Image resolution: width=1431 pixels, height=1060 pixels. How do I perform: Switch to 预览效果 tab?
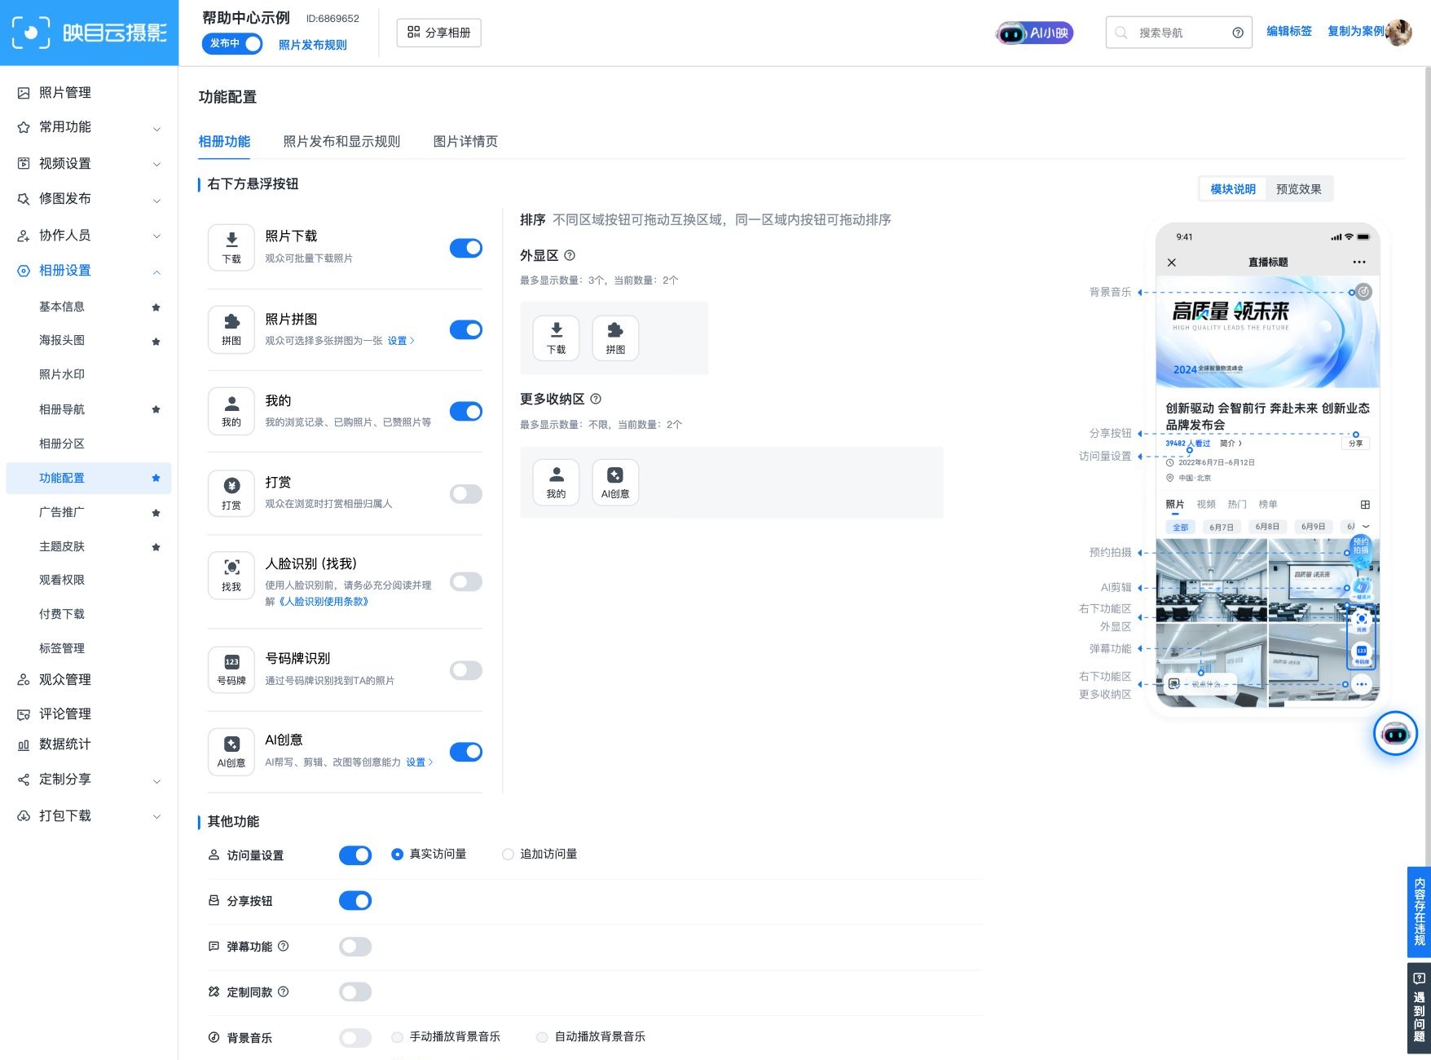(x=1299, y=189)
